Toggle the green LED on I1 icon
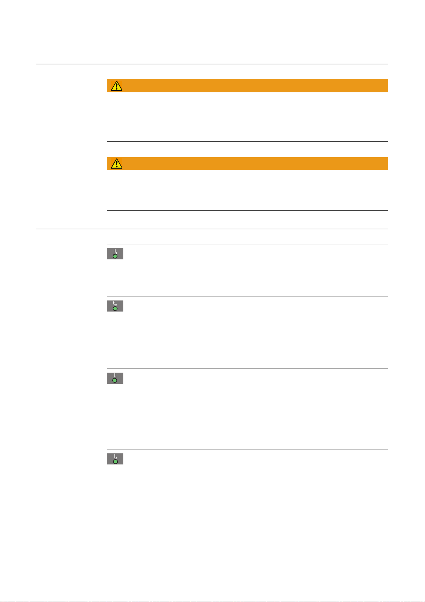Image resolution: width=425 pixels, height=602 pixels. [x=115, y=380]
